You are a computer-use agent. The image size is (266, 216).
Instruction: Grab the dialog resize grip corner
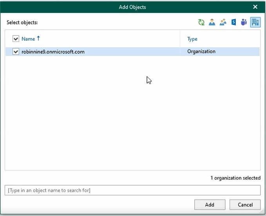(x=262, y=212)
